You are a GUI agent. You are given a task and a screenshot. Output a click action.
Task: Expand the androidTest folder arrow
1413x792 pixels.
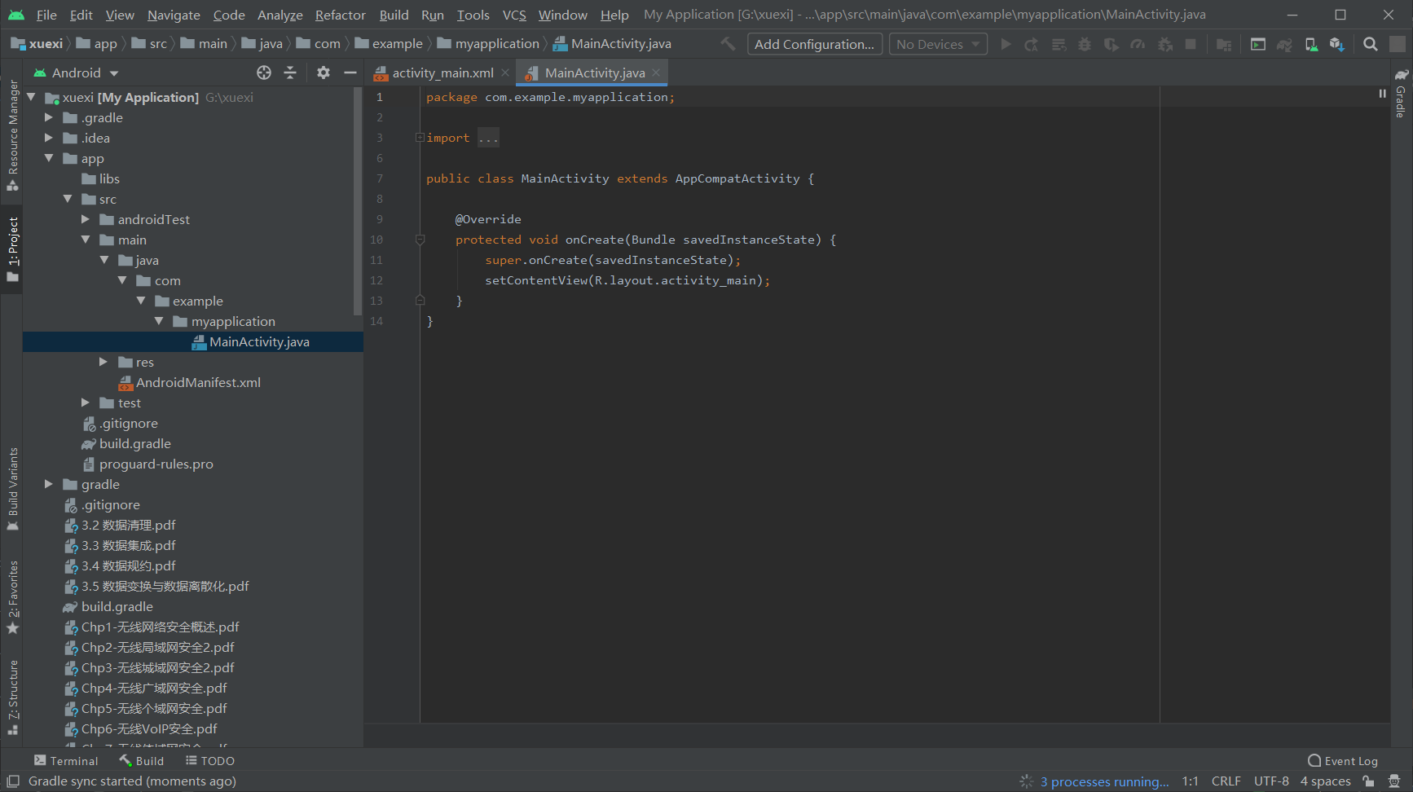pos(86,219)
